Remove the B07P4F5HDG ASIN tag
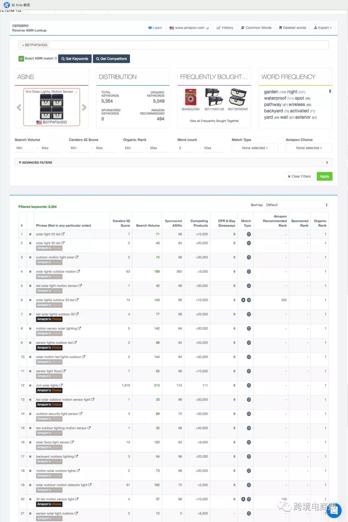 [23, 45]
